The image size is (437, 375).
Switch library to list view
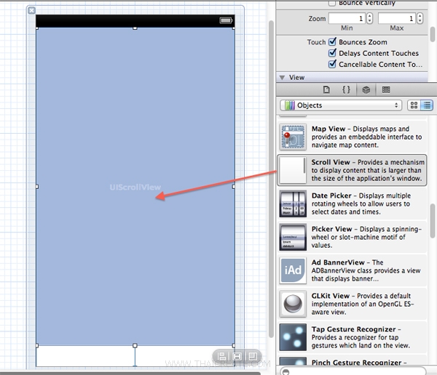tap(427, 105)
